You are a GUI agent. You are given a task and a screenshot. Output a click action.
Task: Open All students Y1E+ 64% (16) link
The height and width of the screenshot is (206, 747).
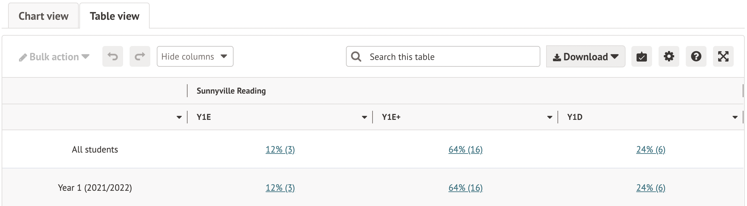(x=465, y=150)
